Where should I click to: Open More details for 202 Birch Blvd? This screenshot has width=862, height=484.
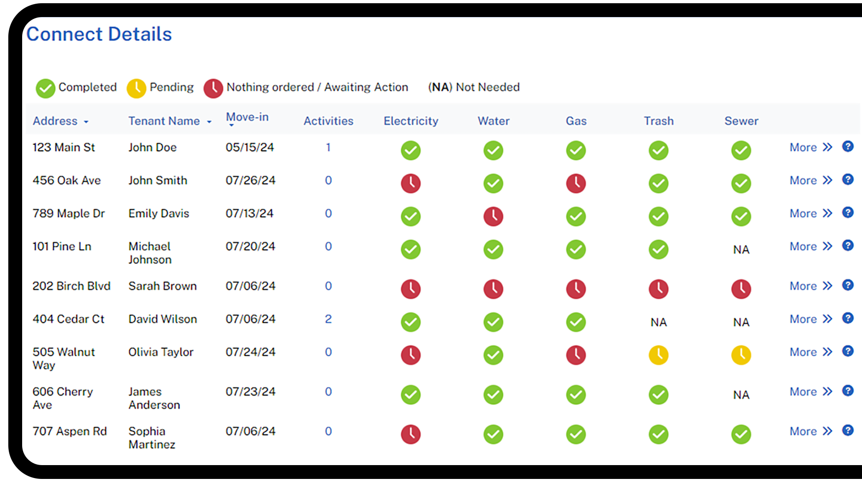tap(811, 286)
